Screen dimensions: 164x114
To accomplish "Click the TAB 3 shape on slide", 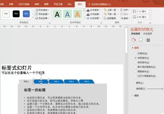I will [x=56, y=82].
